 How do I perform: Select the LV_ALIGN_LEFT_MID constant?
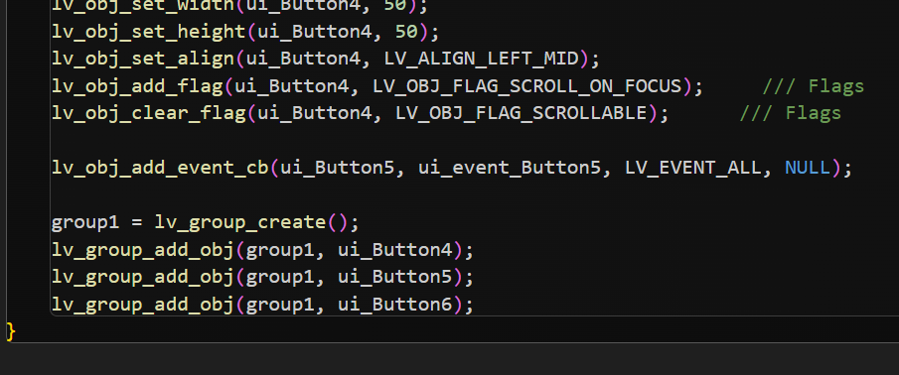click(x=481, y=59)
